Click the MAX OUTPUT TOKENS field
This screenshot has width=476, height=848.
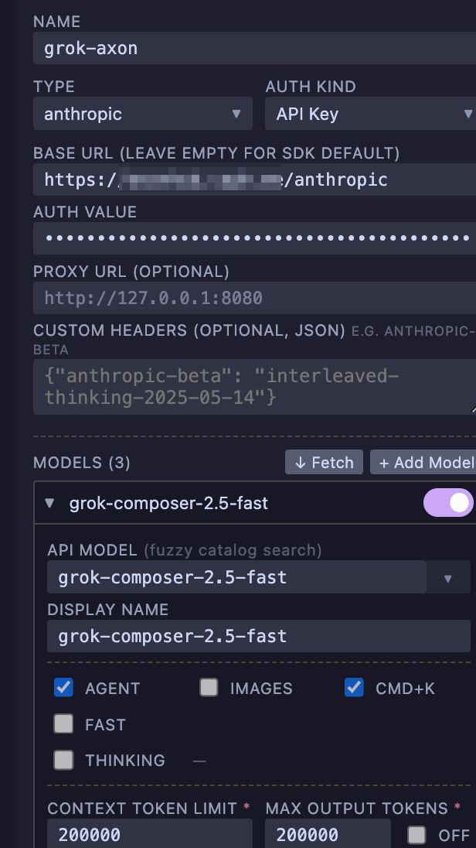coord(328,833)
